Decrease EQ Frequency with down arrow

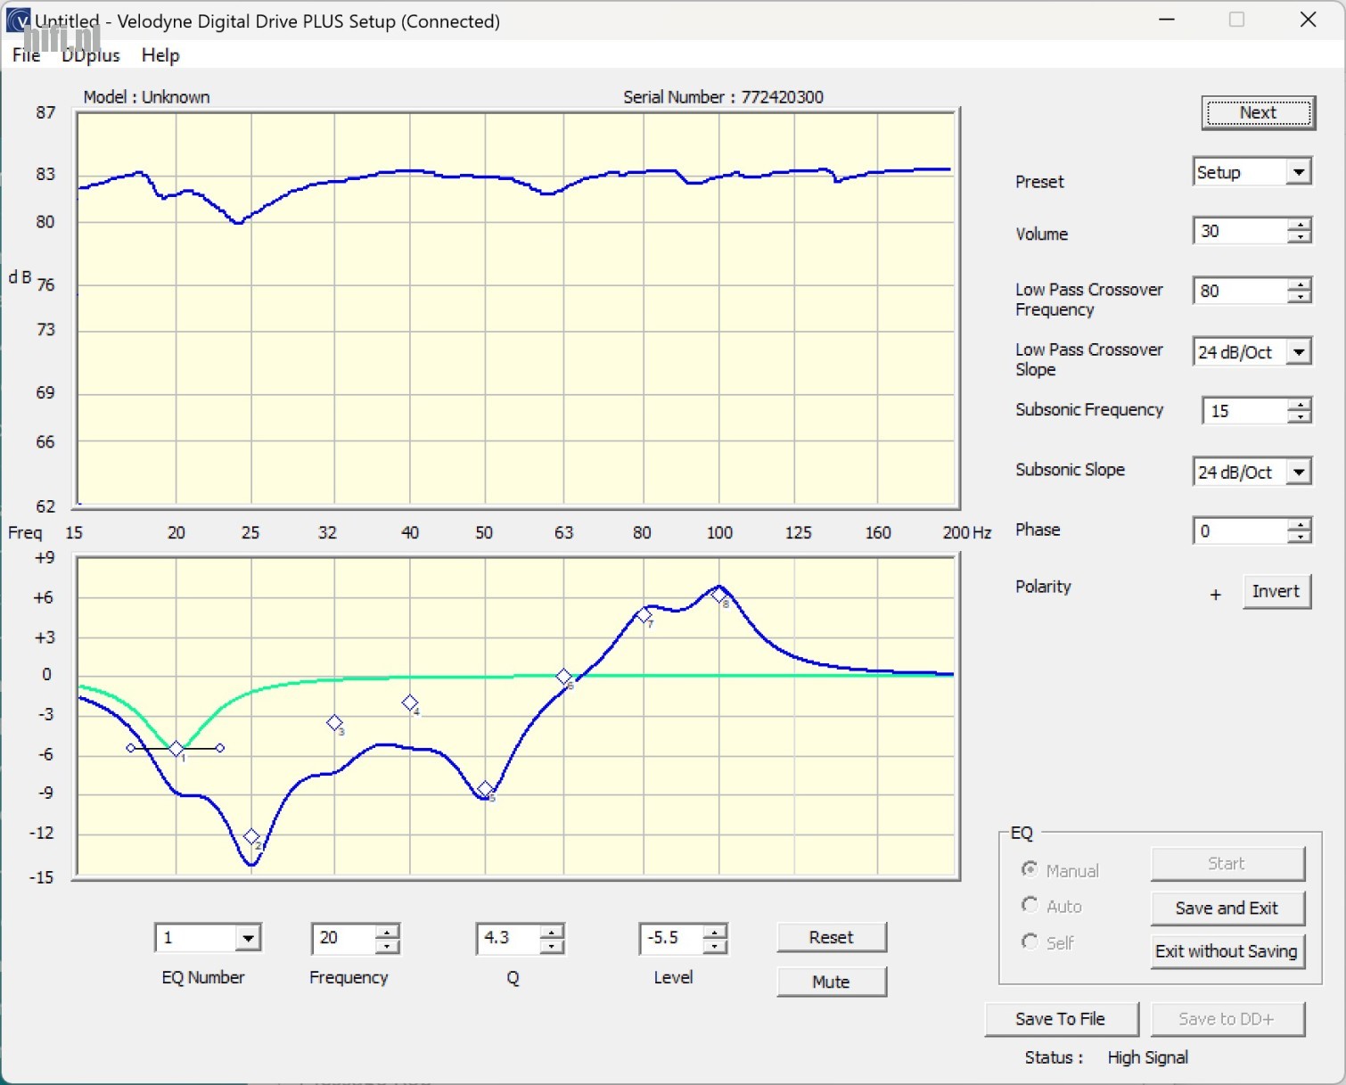pyautogui.click(x=387, y=945)
